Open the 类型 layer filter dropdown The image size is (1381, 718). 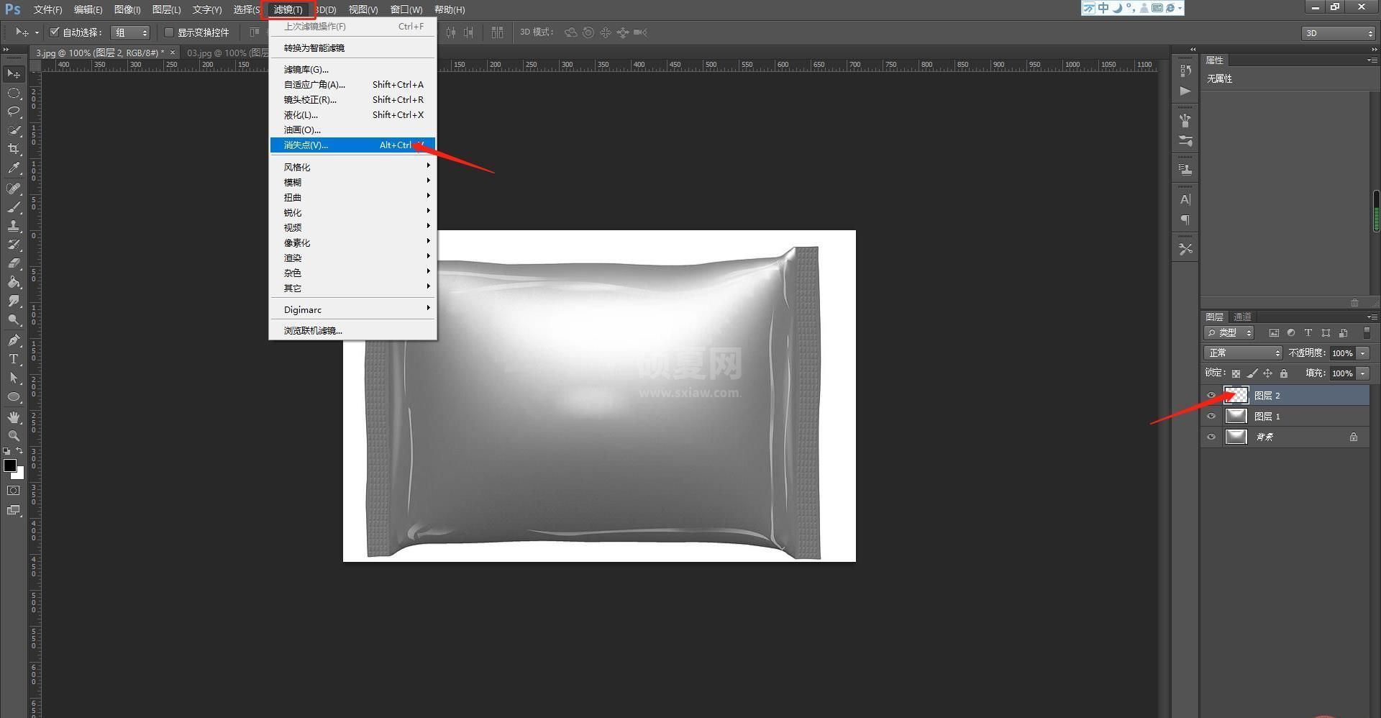(x=1229, y=333)
